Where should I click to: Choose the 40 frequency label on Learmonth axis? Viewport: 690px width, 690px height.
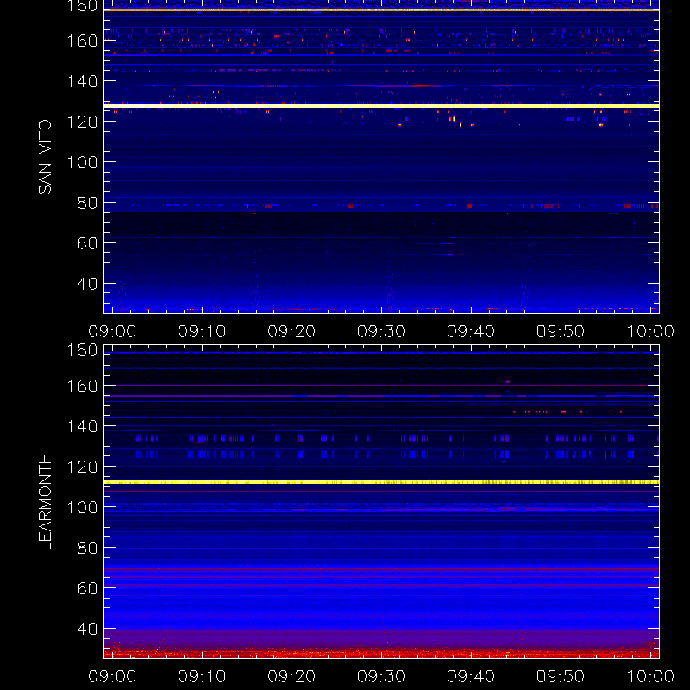click(x=88, y=629)
